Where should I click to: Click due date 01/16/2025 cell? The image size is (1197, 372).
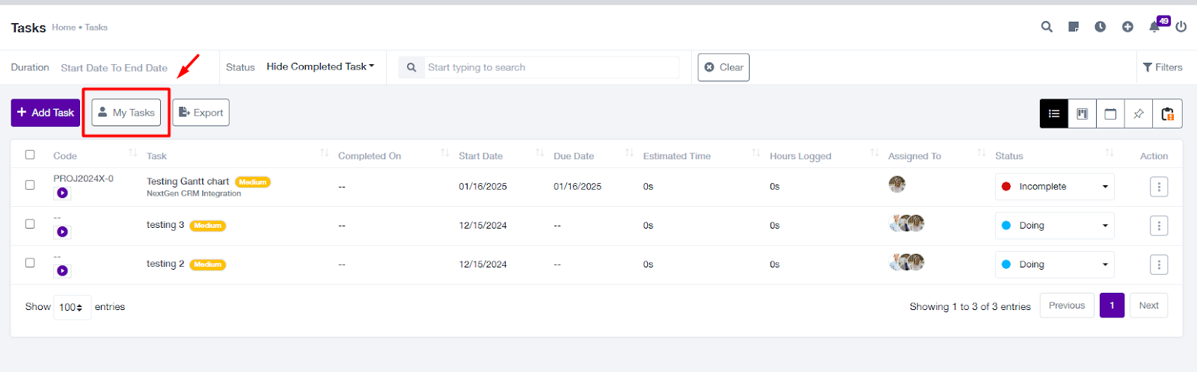[x=578, y=187]
